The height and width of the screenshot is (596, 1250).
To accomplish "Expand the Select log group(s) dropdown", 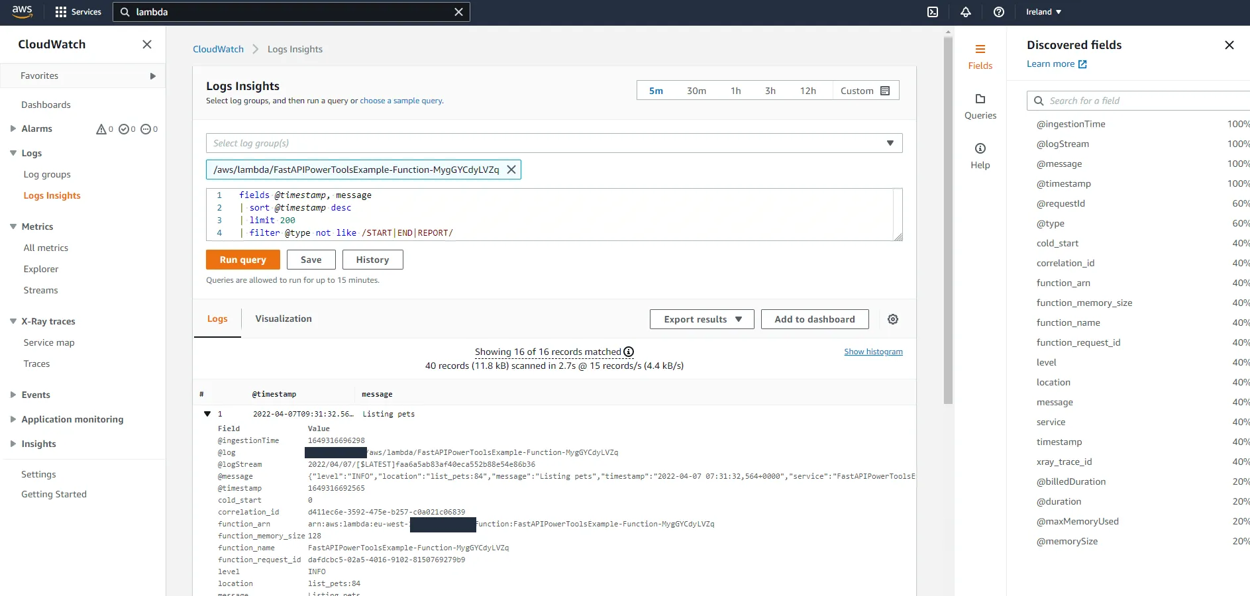I will (x=890, y=143).
